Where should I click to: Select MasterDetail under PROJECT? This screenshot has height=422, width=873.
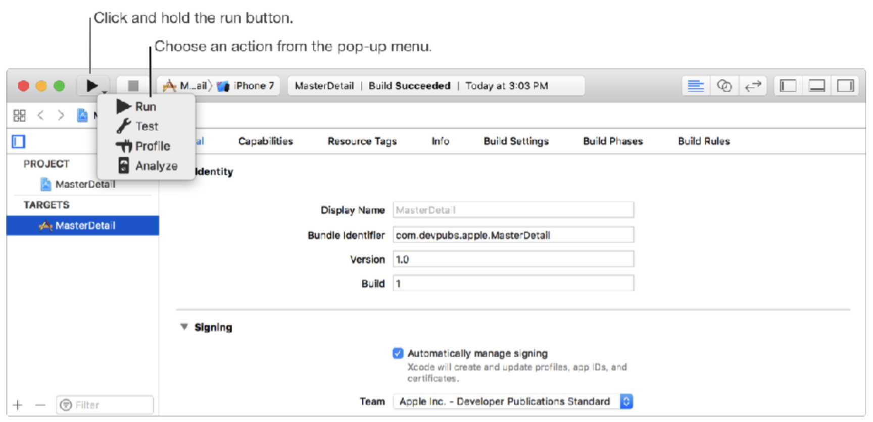point(83,184)
